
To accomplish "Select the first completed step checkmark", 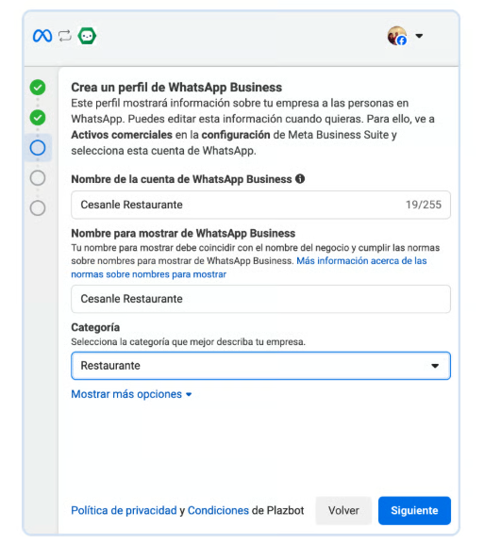I will pyautogui.click(x=38, y=87).
